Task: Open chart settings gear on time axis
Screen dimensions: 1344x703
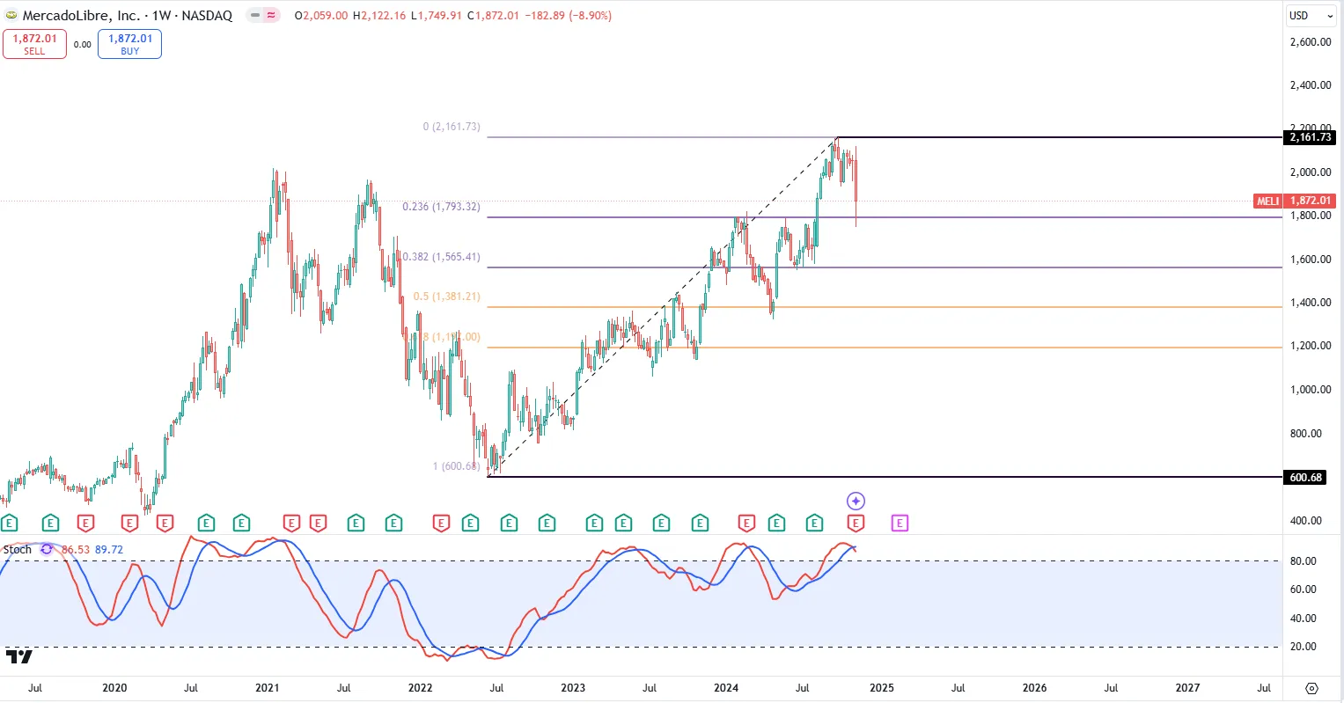Action: pos(1311,688)
